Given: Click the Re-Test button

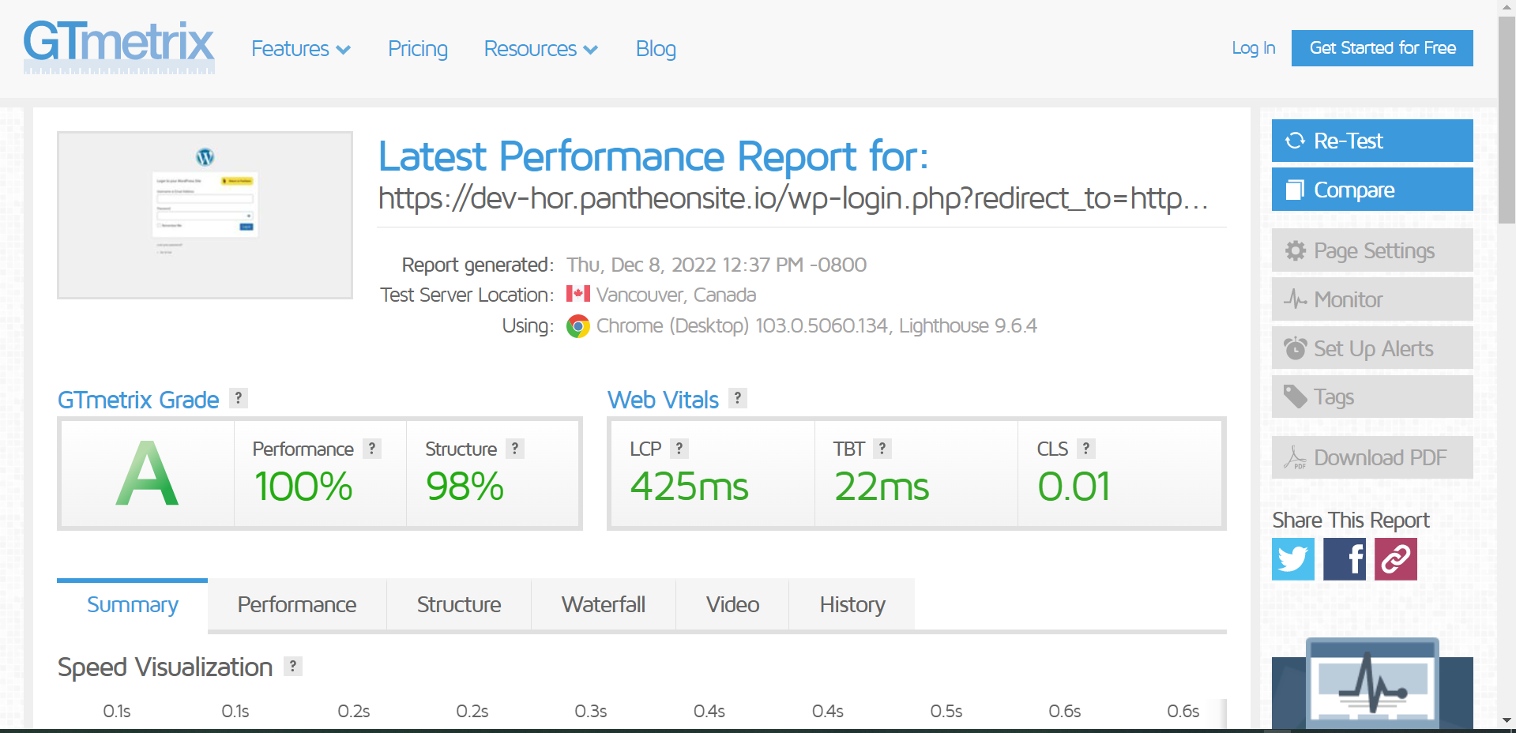Looking at the screenshot, I should [x=1371, y=141].
